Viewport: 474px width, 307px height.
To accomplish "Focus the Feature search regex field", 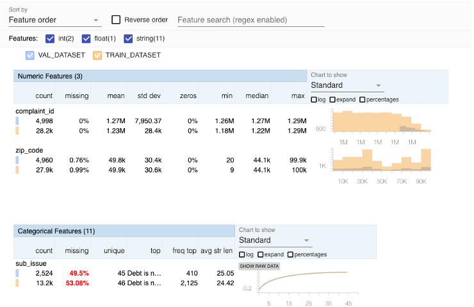I will 251,20.
